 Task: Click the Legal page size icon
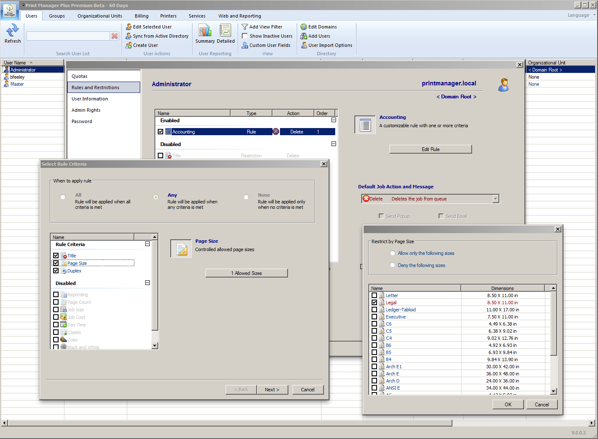coord(382,302)
